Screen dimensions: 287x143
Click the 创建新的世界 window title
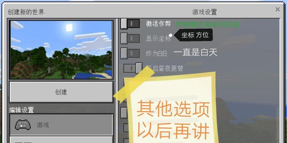point(26,12)
